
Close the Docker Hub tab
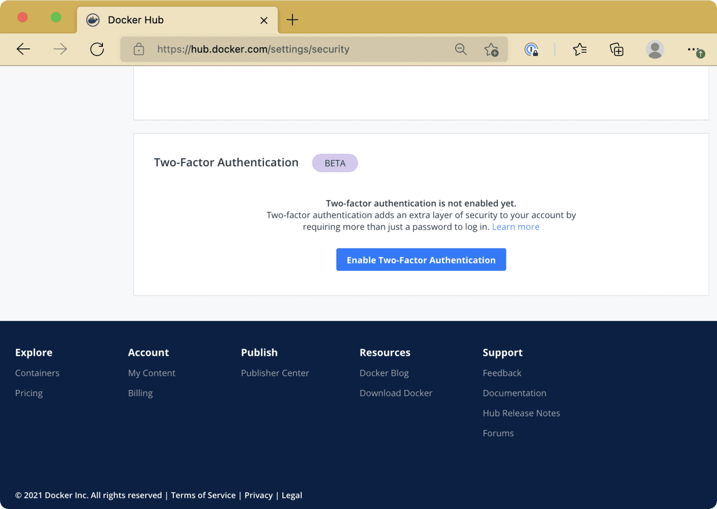[x=264, y=20]
